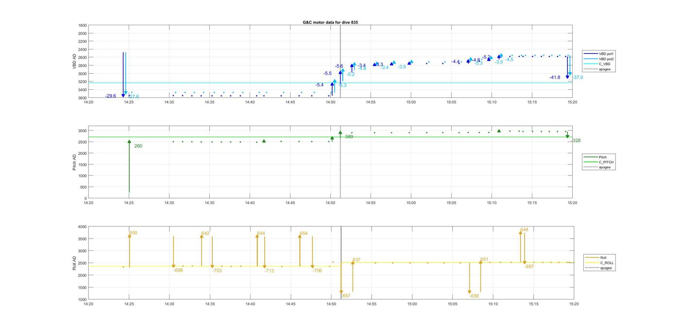Click the 'Roll AD' y-axis label

click(74, 263)
